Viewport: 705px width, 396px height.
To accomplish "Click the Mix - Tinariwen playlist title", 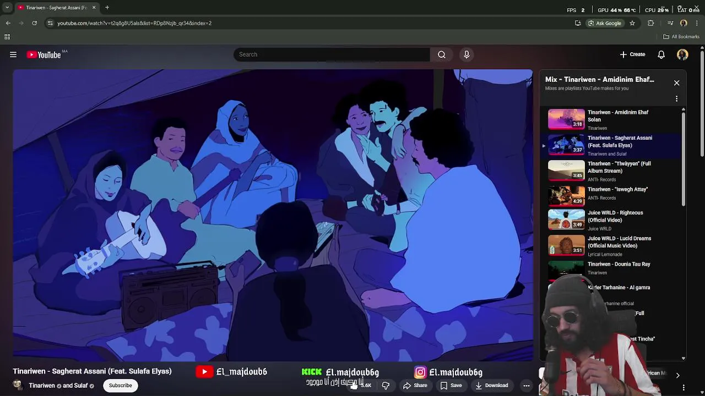I will coord(600,80).
